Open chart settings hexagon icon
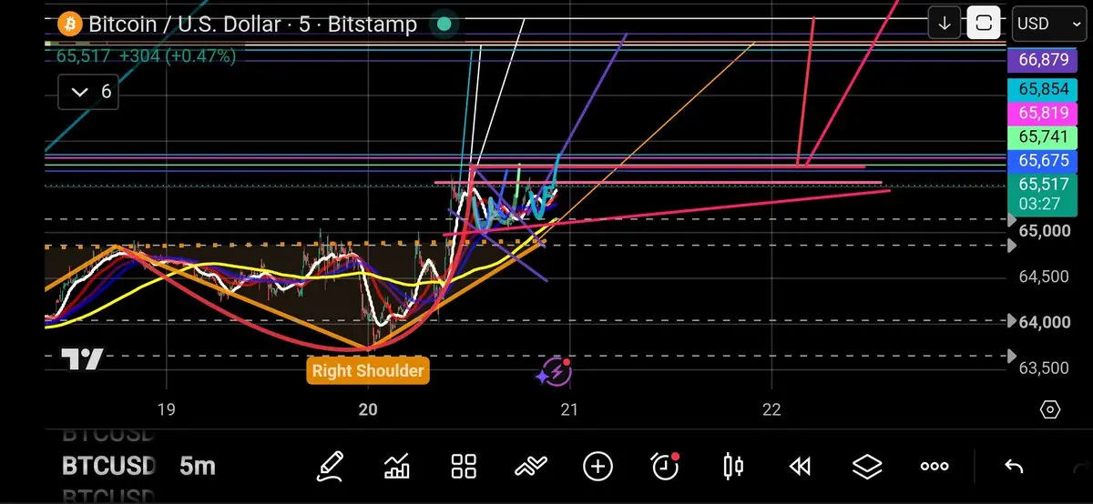Image resolution: width=1093 pixels, height=504 pixels. point(1049,409)
